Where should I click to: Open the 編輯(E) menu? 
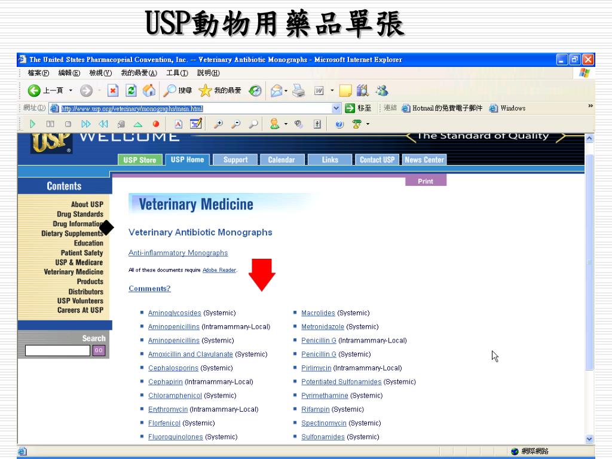69,73
